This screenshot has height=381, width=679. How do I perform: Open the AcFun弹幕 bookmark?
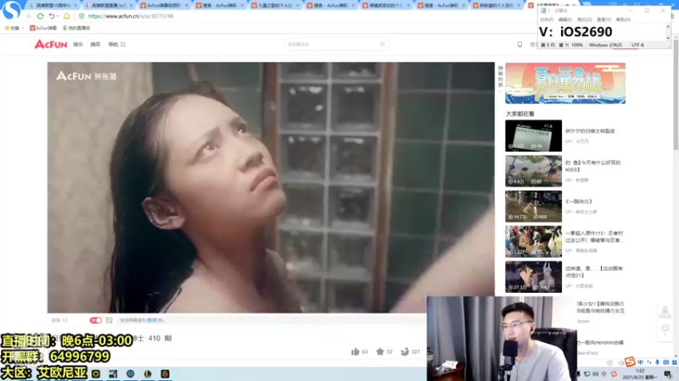tap(43, 28)
